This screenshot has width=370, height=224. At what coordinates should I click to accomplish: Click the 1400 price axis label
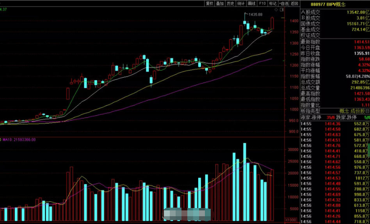coord(294,21)
